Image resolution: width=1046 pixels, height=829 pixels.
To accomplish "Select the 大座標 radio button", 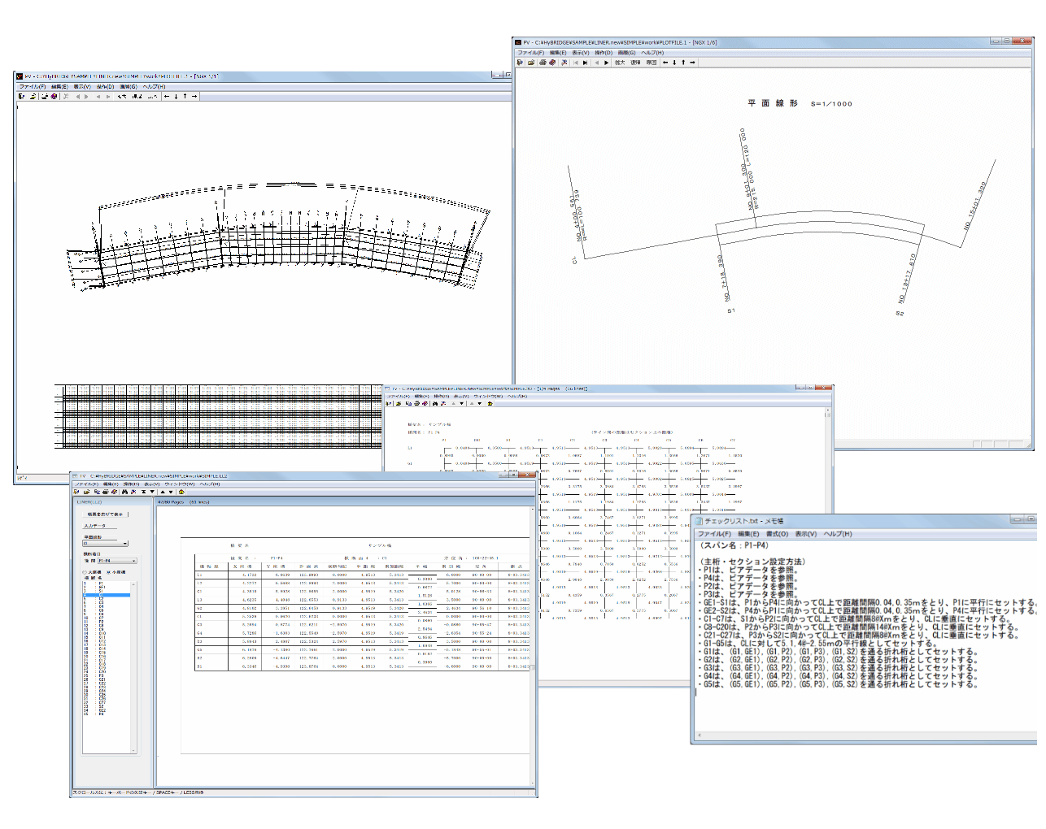I will click(85, 572).
